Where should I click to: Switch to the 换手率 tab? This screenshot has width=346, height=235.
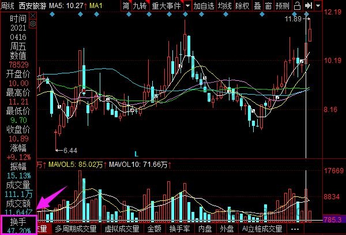tap(179, 229)
